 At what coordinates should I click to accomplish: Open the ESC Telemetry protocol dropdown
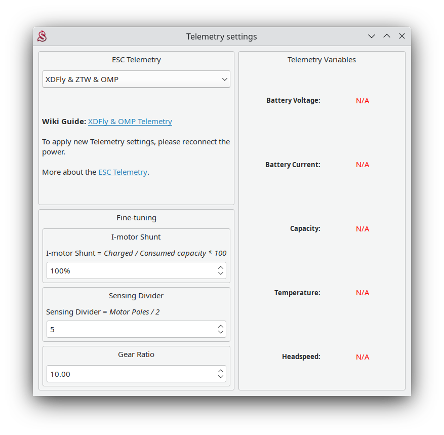[136, 80]
